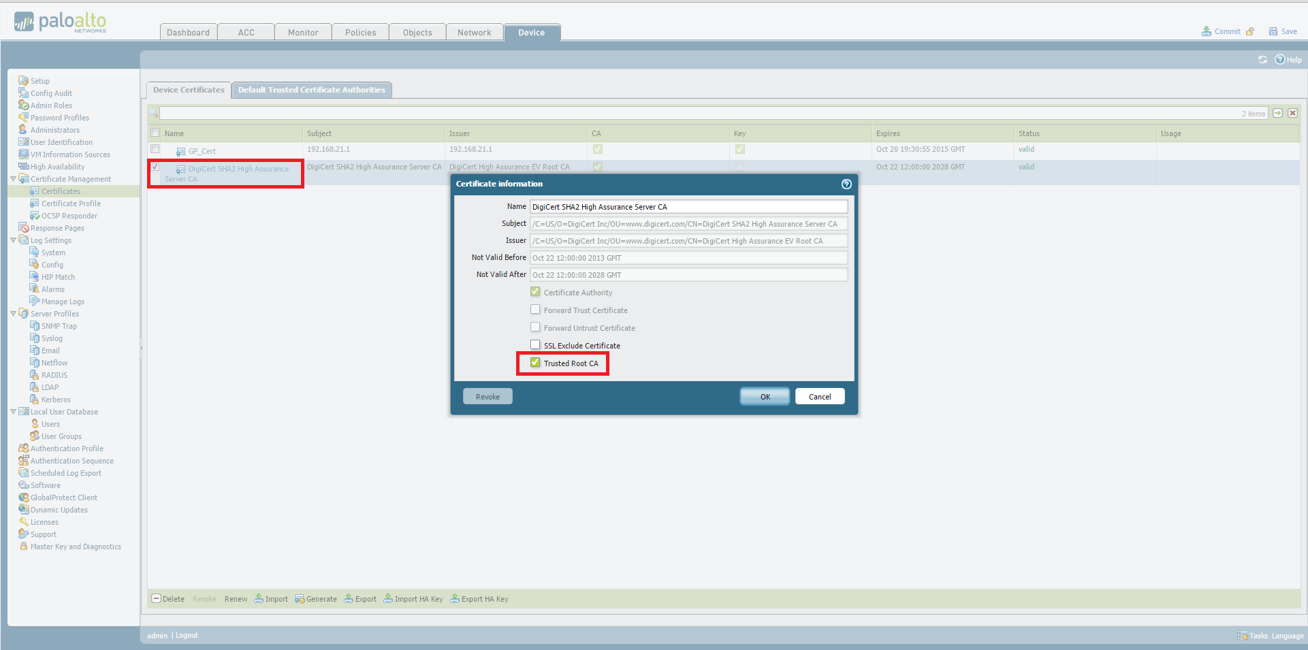This screenshot has height=650, width=1308.
Task: Click Export HA Key button
Action: tap(479, 599)
